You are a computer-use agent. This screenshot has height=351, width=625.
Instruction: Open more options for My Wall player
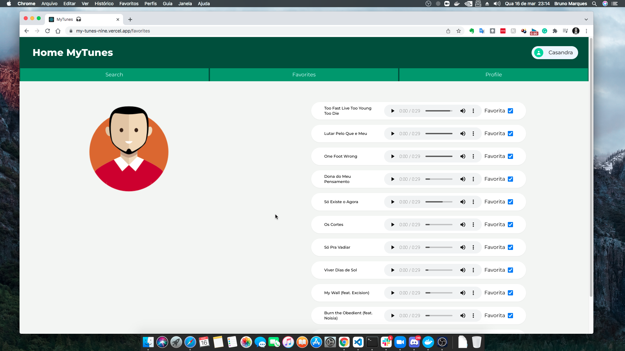(473, 293)
